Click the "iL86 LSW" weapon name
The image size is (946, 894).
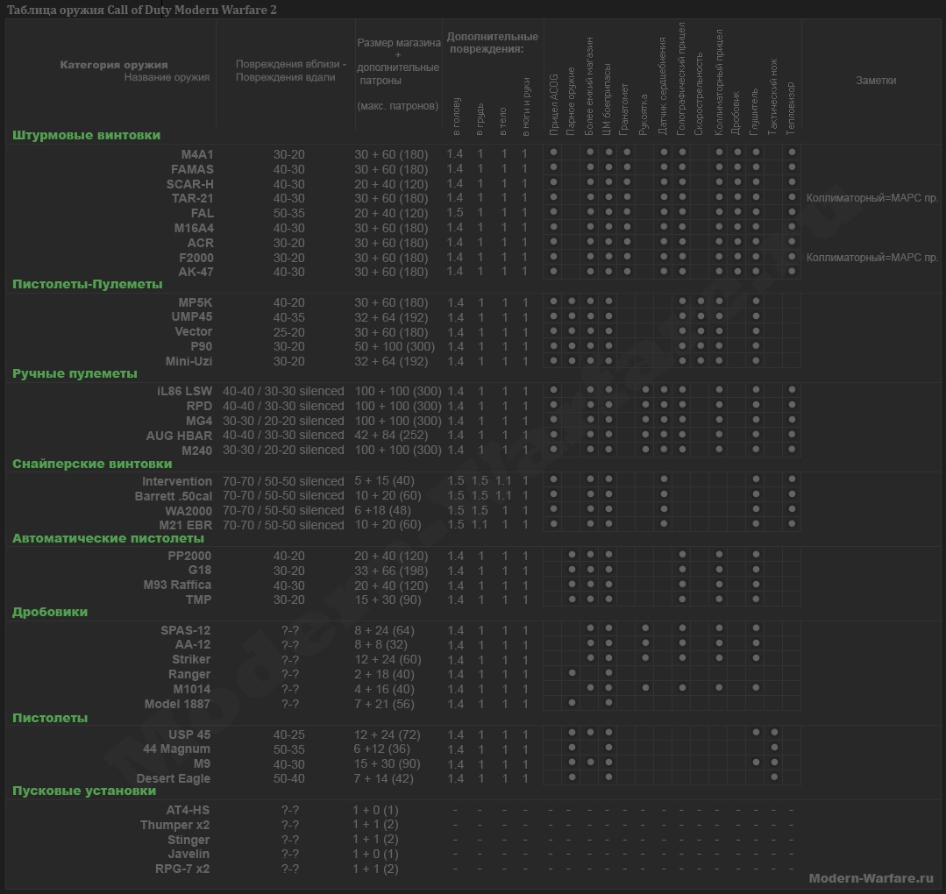[x=185, y=391]
